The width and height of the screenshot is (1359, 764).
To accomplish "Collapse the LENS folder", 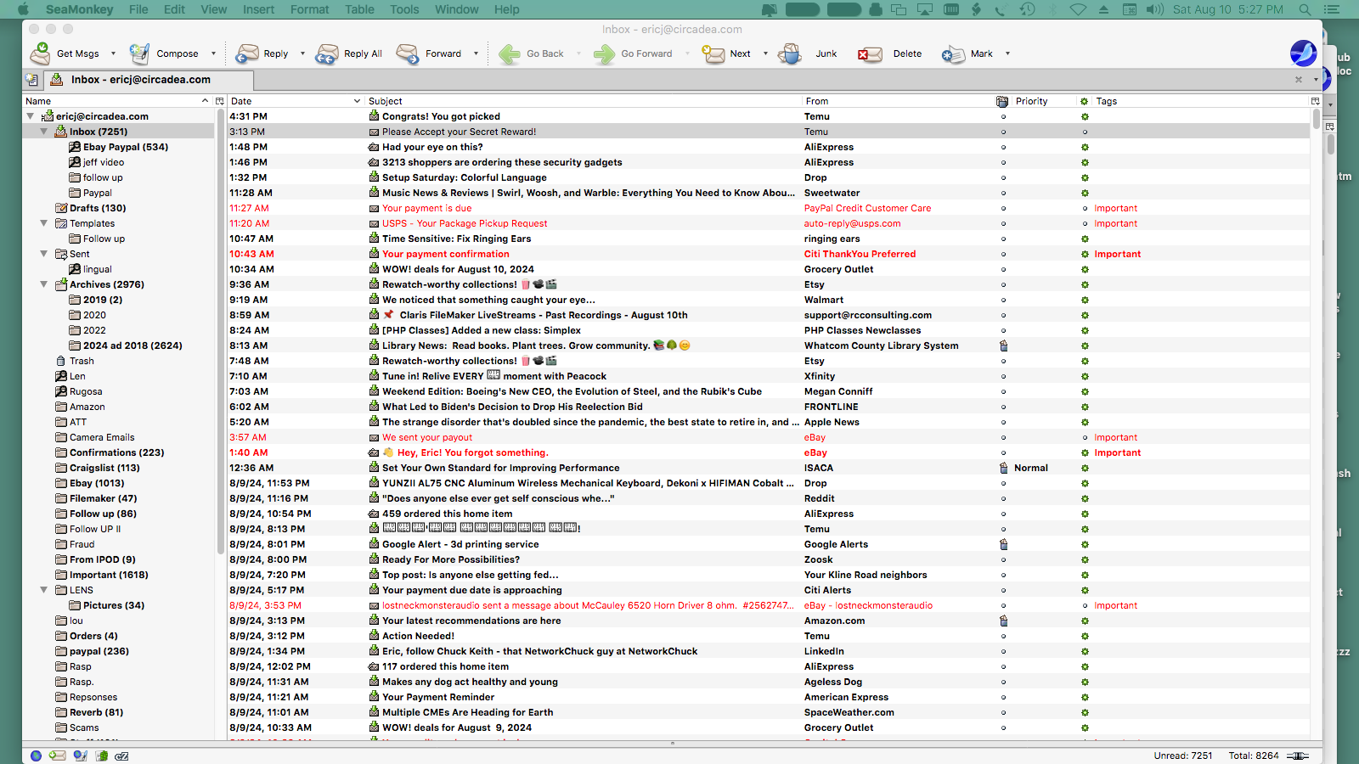I will click(43, 590).
